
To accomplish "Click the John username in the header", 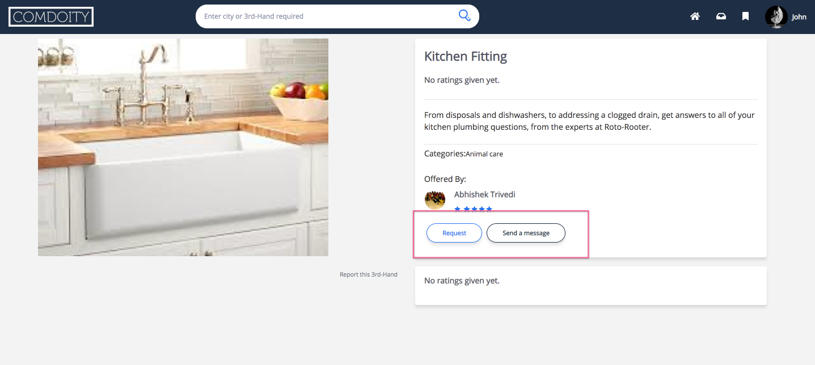I will (x=799, y=17).
